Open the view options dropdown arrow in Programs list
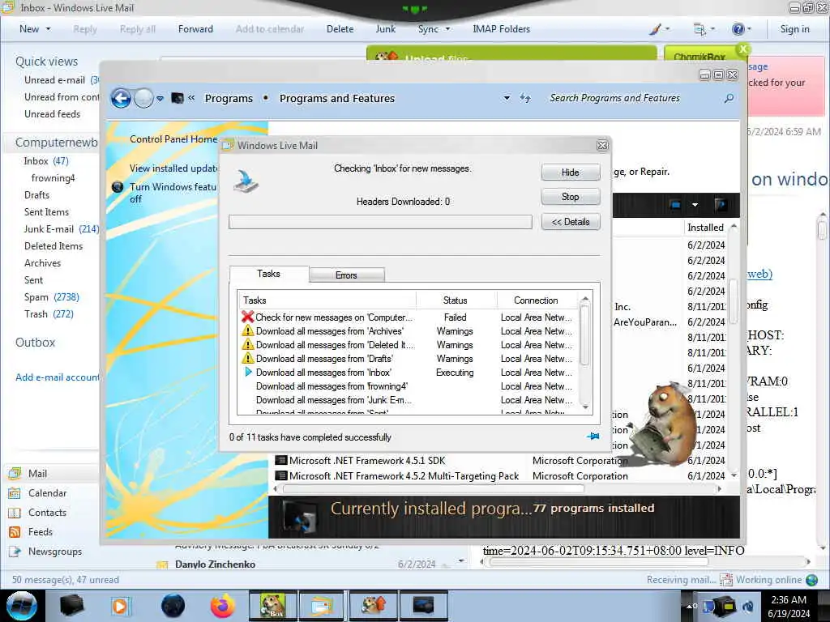This screenshot has height=622, width=830. (x=695, y=205)
